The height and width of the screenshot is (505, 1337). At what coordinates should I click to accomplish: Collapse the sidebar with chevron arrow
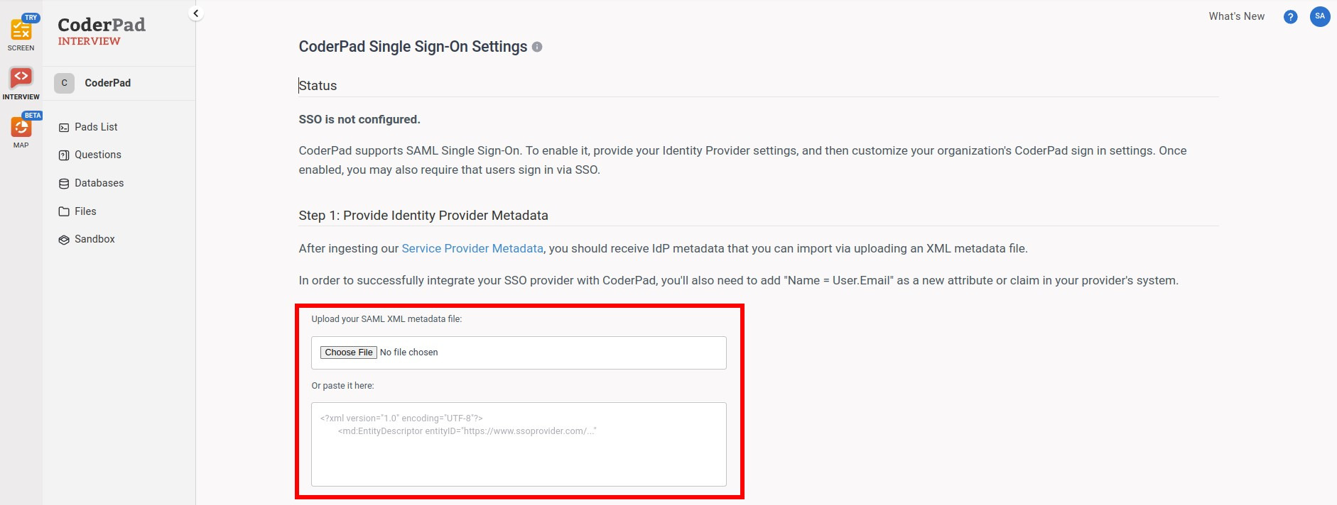coord(196,13)
